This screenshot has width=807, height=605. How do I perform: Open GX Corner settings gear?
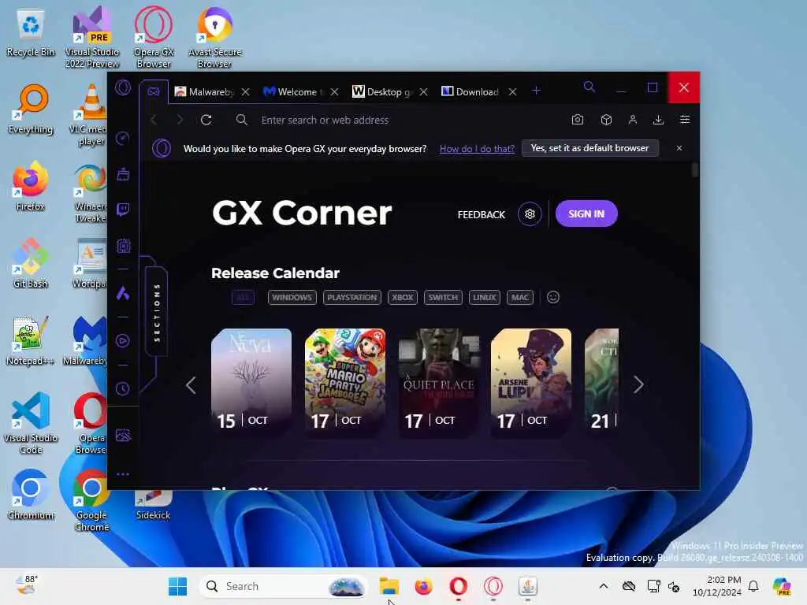pyautogui.click(x=530, y=214)
